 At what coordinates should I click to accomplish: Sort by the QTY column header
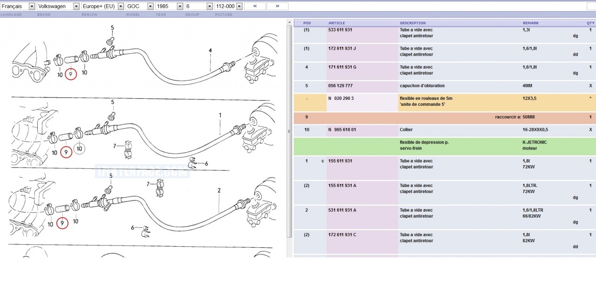[591, 23]
